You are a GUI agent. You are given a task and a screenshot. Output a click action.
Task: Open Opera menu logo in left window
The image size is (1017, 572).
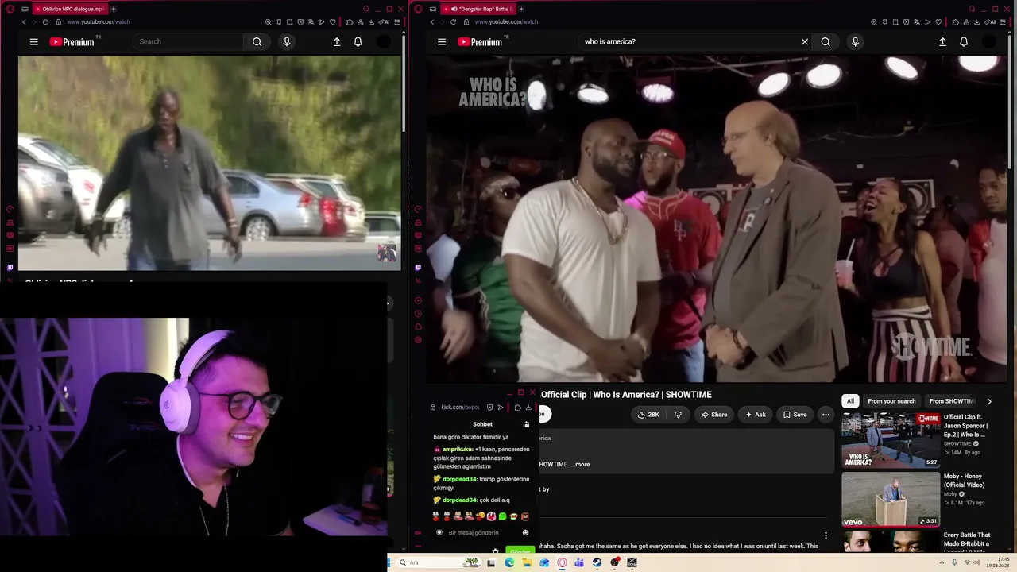[x=10, y=9]
